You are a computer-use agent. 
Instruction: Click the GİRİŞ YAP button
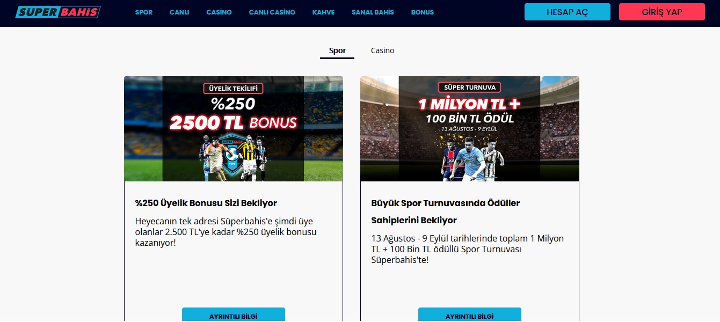662,12
